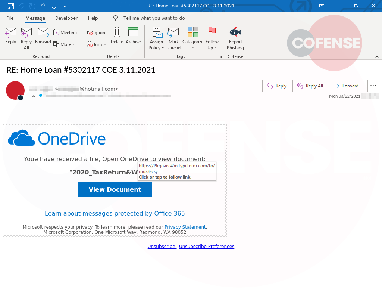Open the Tags group dialog launcher

pyautogui.click(x=220, y=56)
